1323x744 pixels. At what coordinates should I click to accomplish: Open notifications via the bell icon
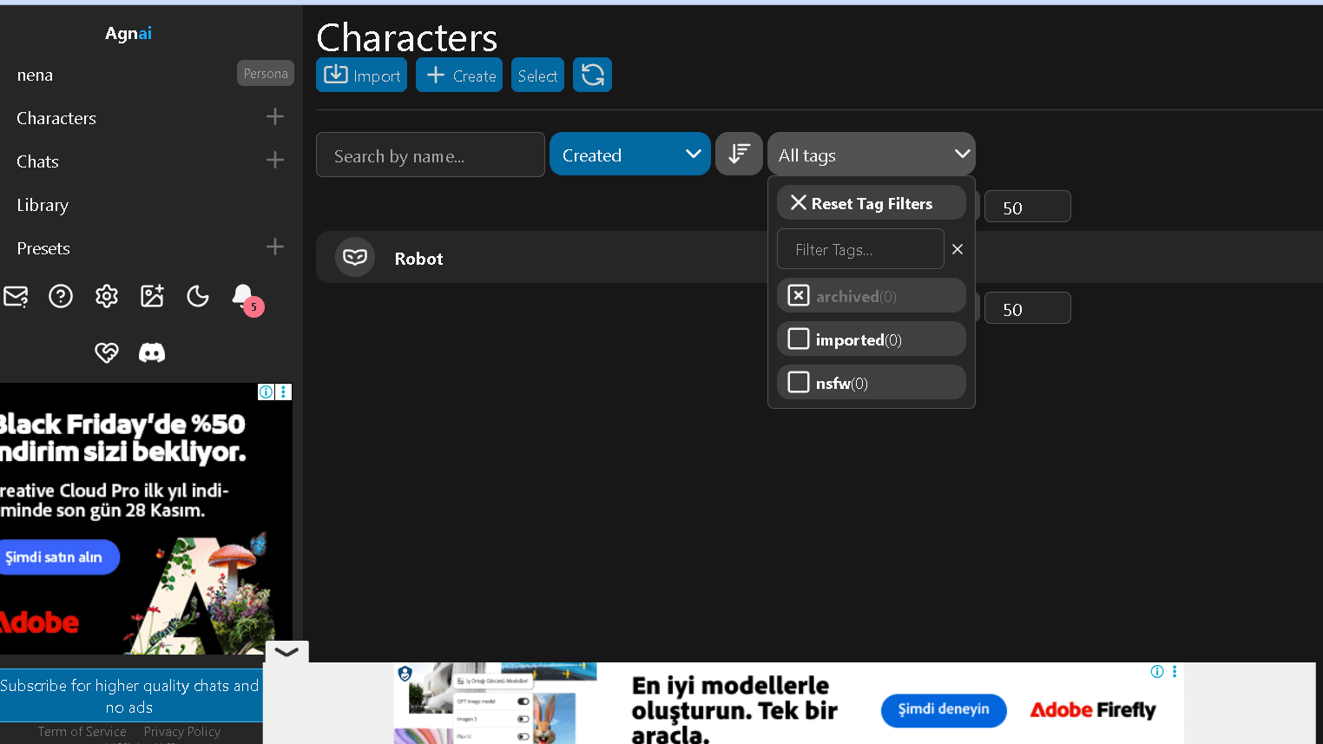[x=243, y=296]
